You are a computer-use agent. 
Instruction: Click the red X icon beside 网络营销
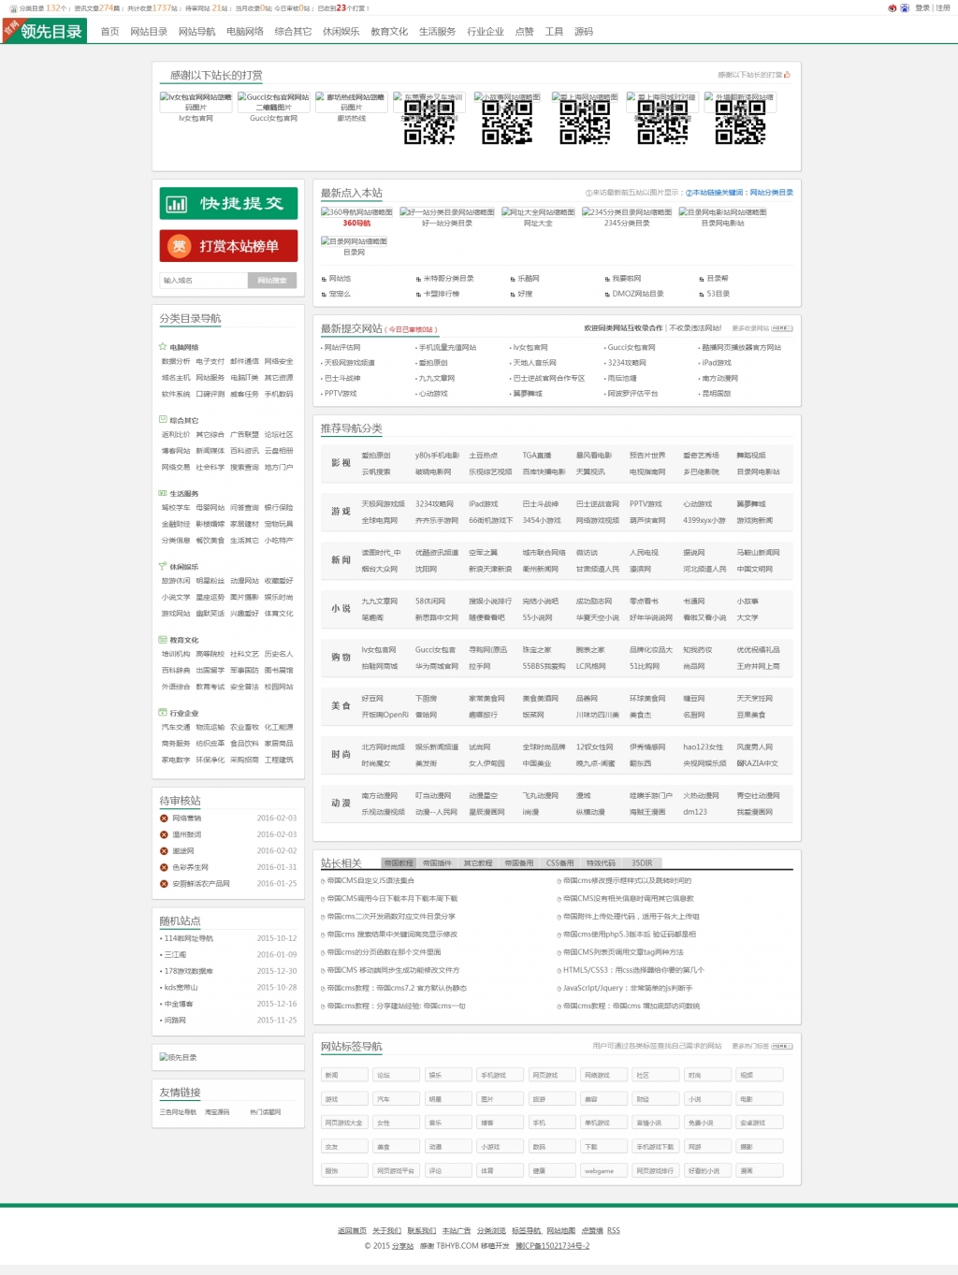pos(164,819)
